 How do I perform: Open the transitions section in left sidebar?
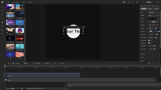[2, 18]
